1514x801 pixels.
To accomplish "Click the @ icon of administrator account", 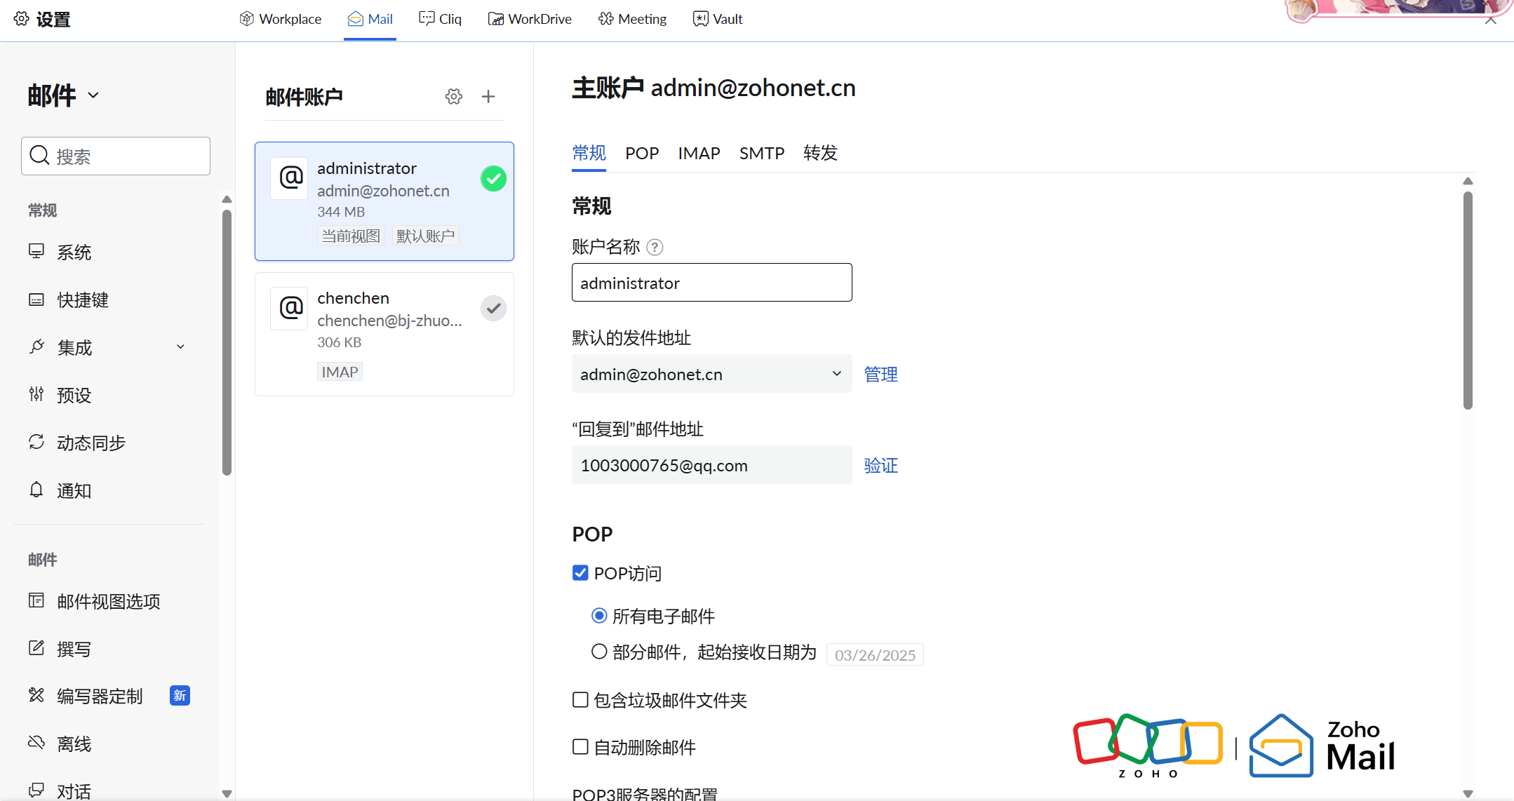I will coord(290,178).
